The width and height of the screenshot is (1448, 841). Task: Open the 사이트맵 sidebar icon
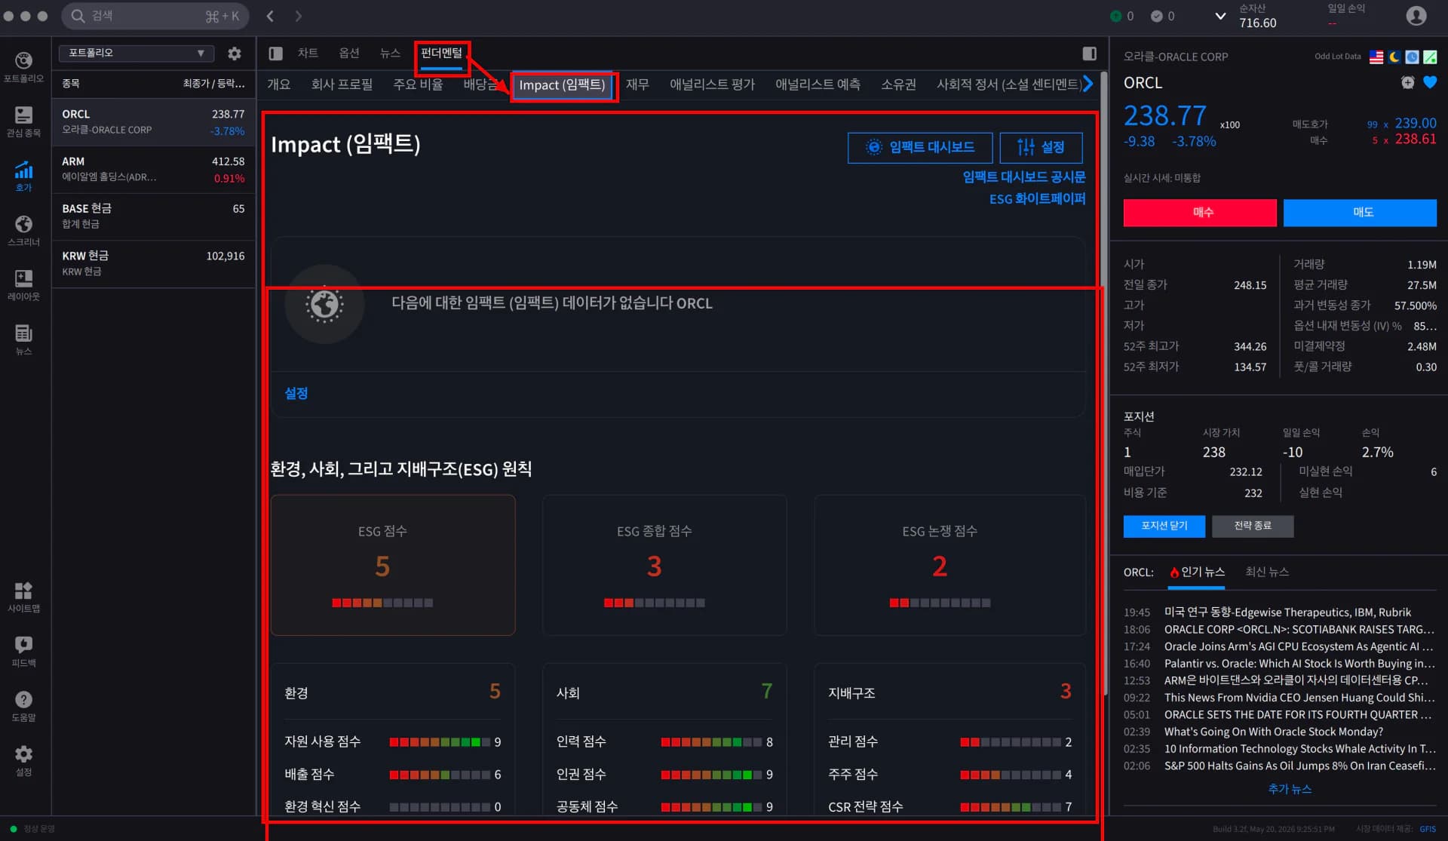click(23, 597)
